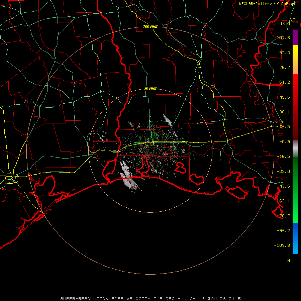Click the 76.7 velocity scale label
Image resolution: width=301 pixels, height=301 pixels.
pos(285,67)
